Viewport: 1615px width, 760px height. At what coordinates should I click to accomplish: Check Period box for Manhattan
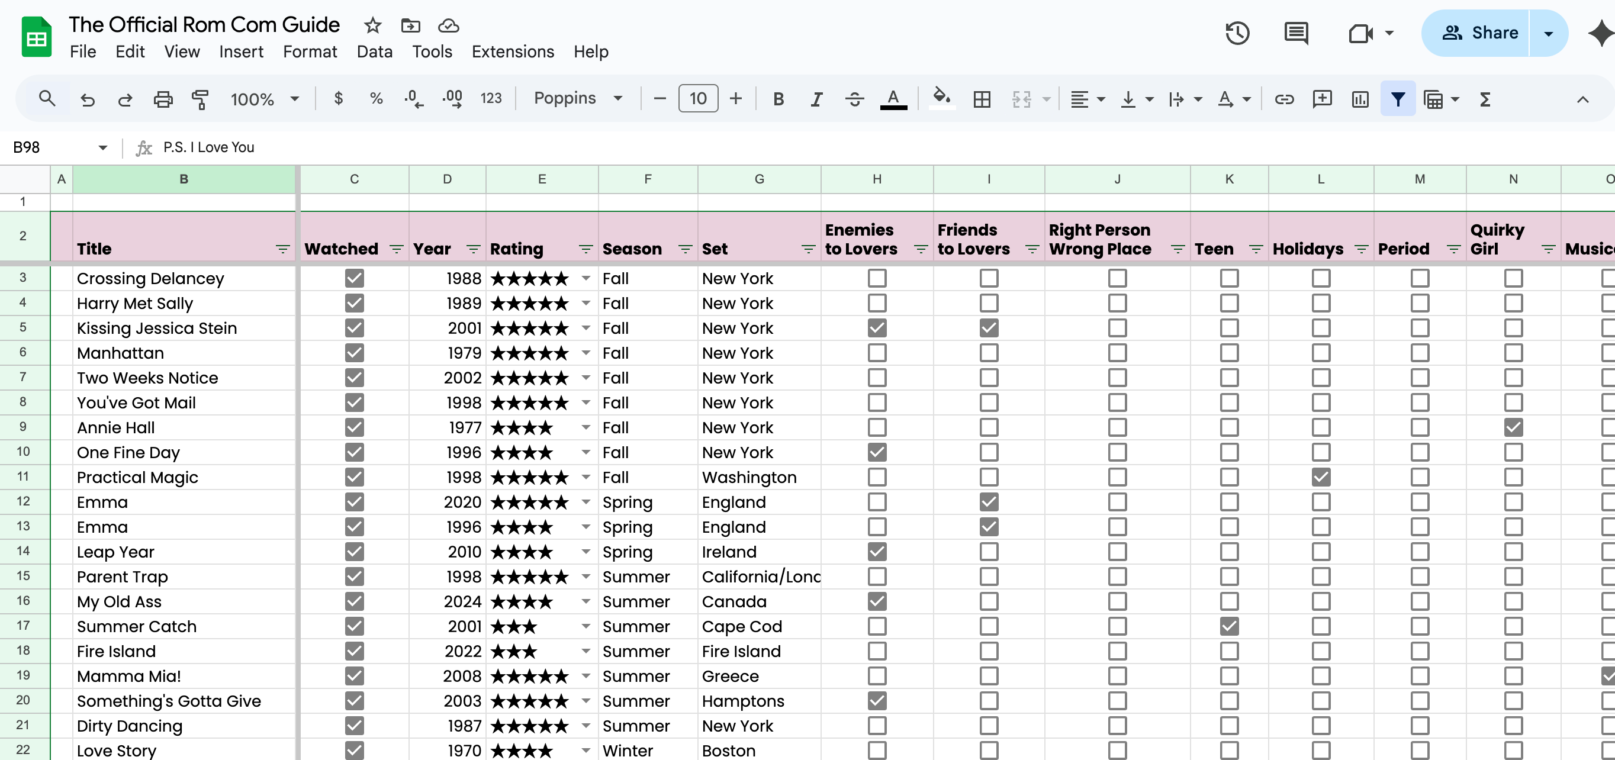click(x=1420, y=353)
